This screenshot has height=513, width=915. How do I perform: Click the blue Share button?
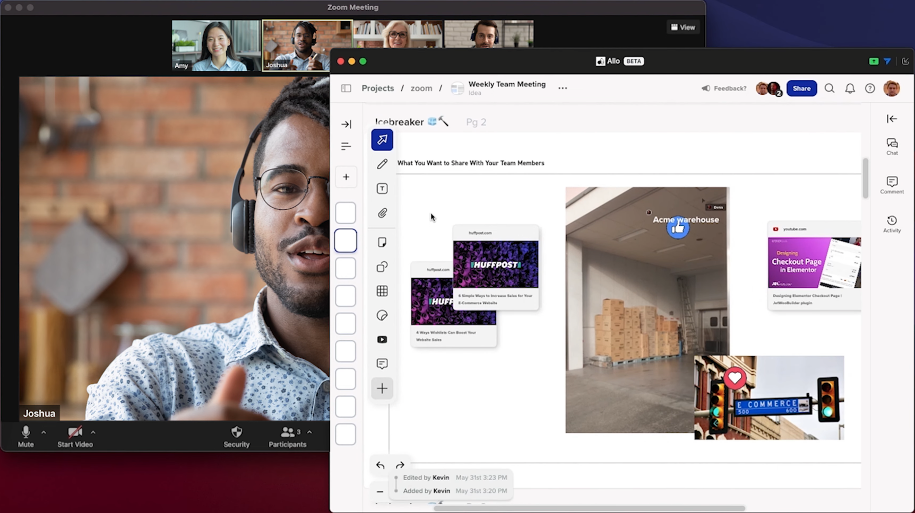point(801,89)
